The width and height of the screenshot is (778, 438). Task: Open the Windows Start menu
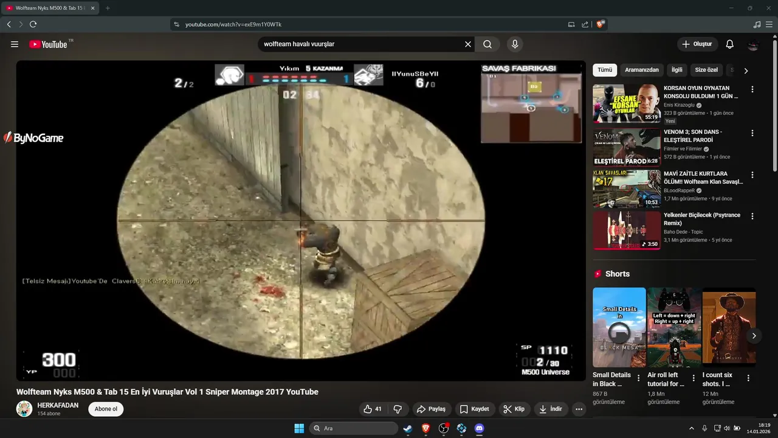click(x=299, y=428)
